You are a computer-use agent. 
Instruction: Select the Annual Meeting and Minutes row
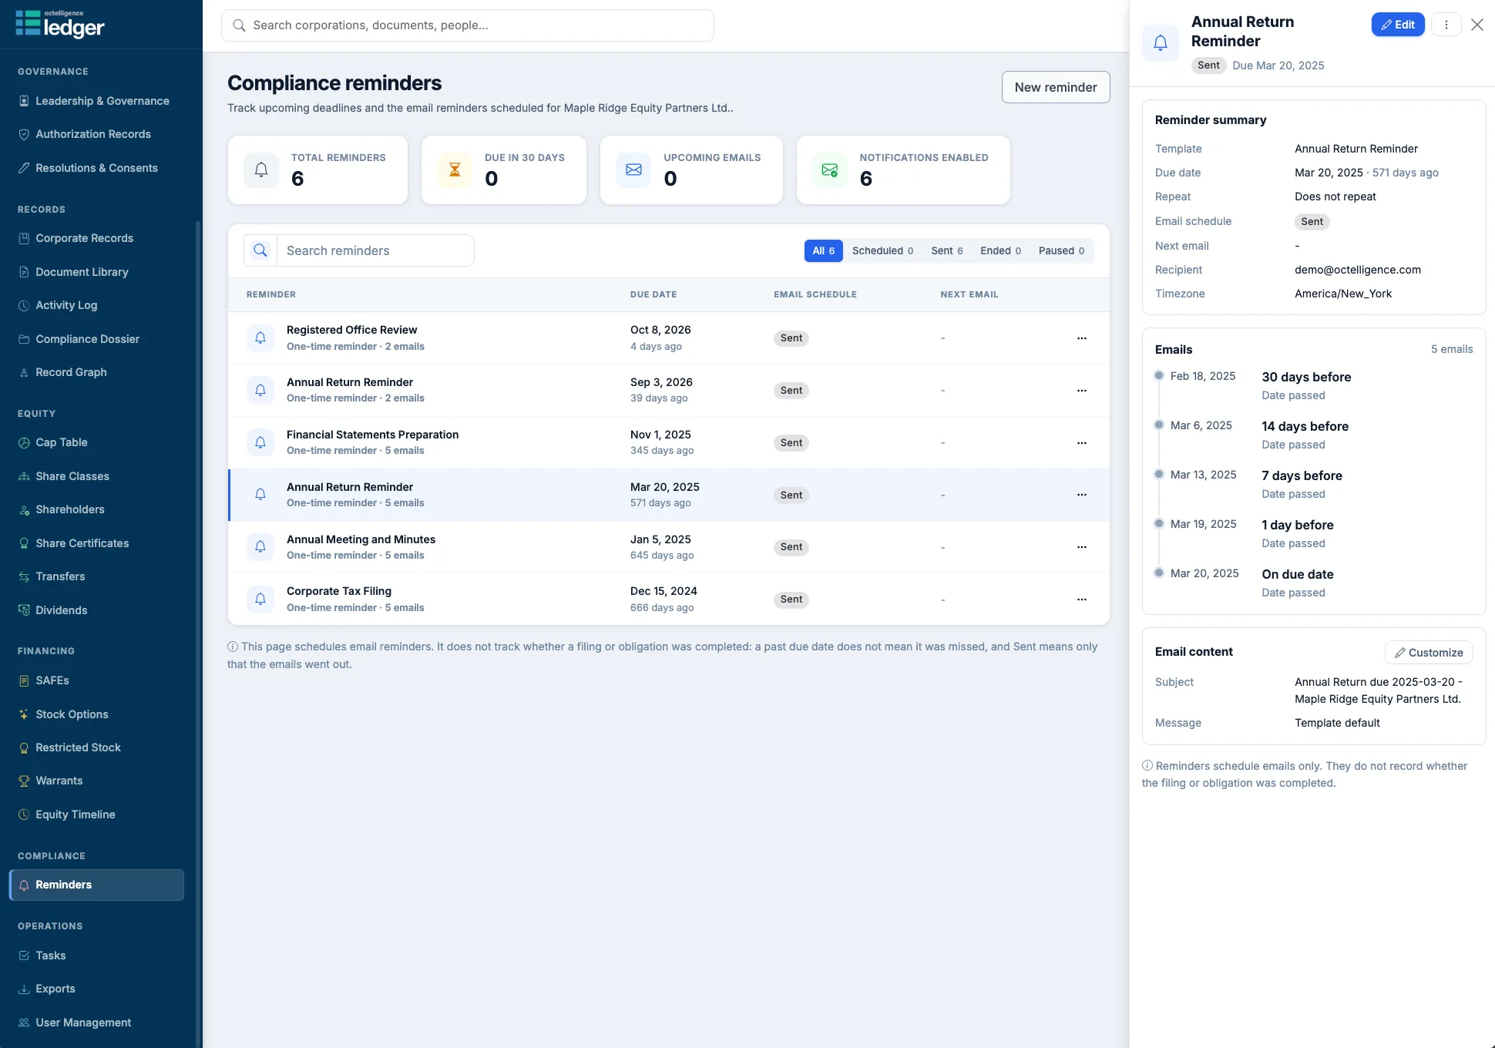click(x=669, y=547)
